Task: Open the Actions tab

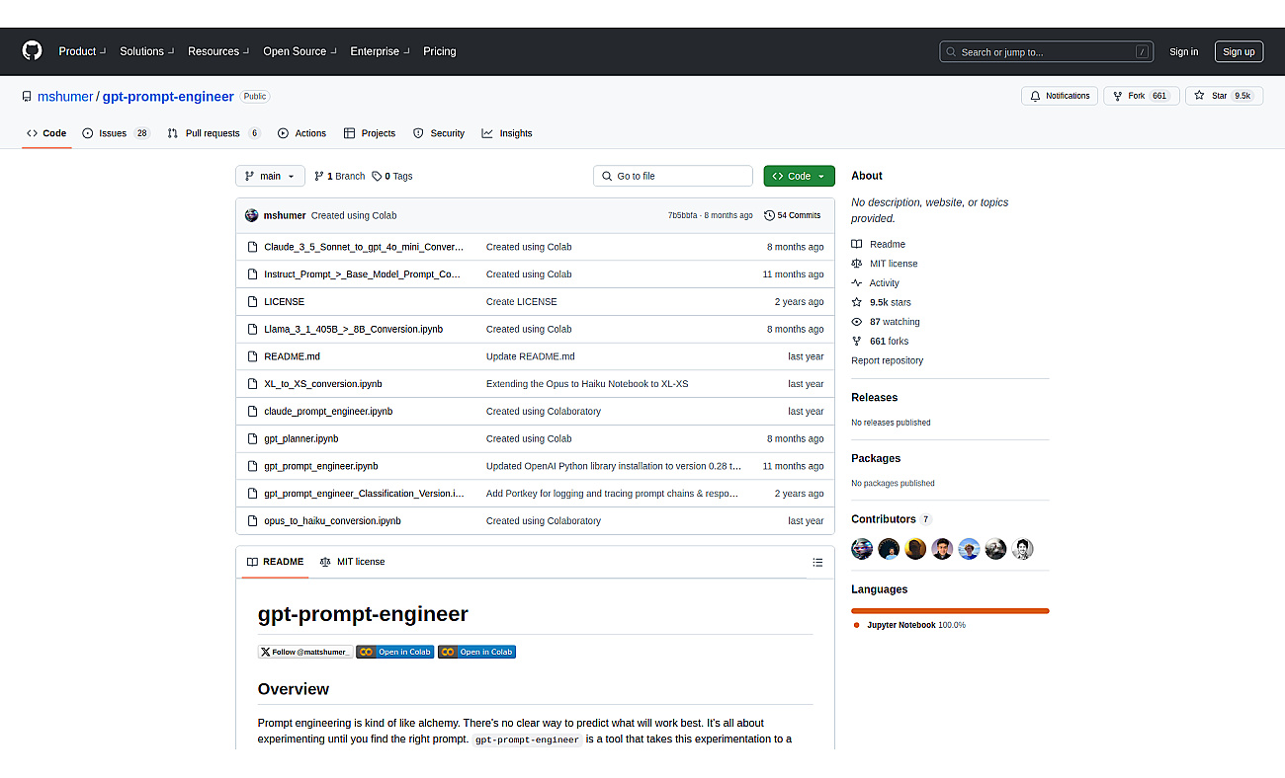Action: point(301,133)
